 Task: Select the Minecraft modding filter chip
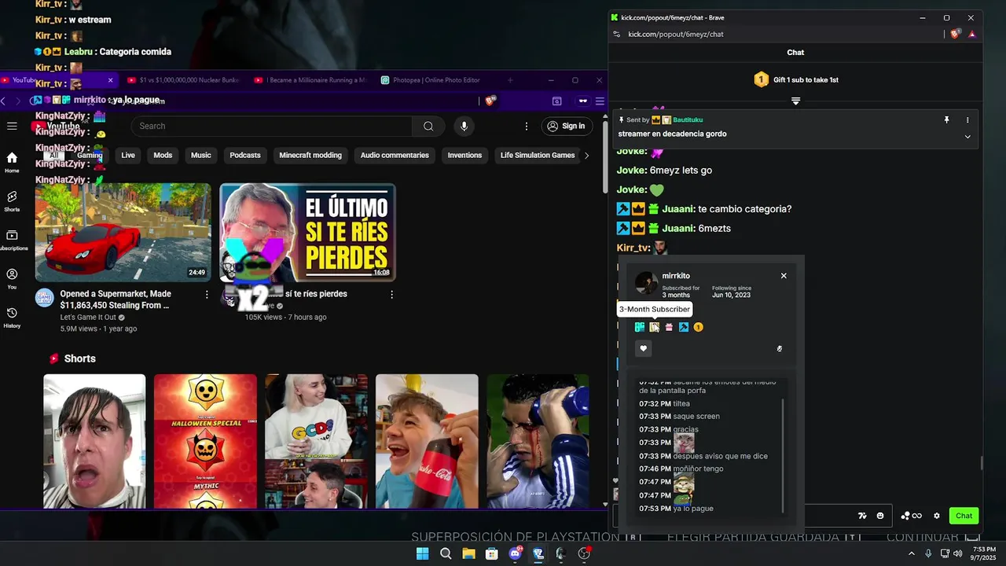(310, 155)
